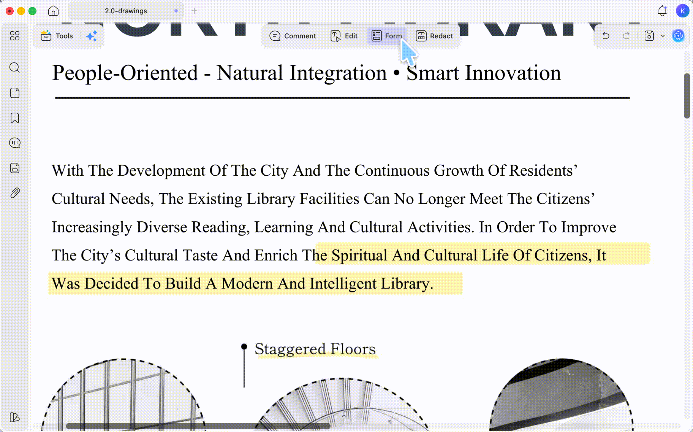Click the grid-window circular image
This screenshot has width=693, height=432.
pos(123,394)
